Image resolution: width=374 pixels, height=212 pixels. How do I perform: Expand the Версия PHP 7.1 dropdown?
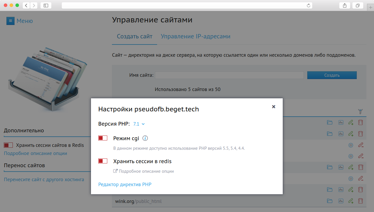click(x=139, y=124)
